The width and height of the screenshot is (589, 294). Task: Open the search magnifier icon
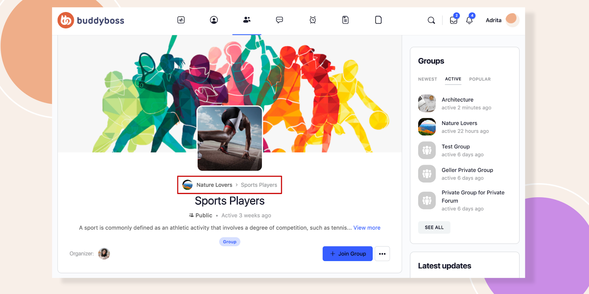point(431,20)
